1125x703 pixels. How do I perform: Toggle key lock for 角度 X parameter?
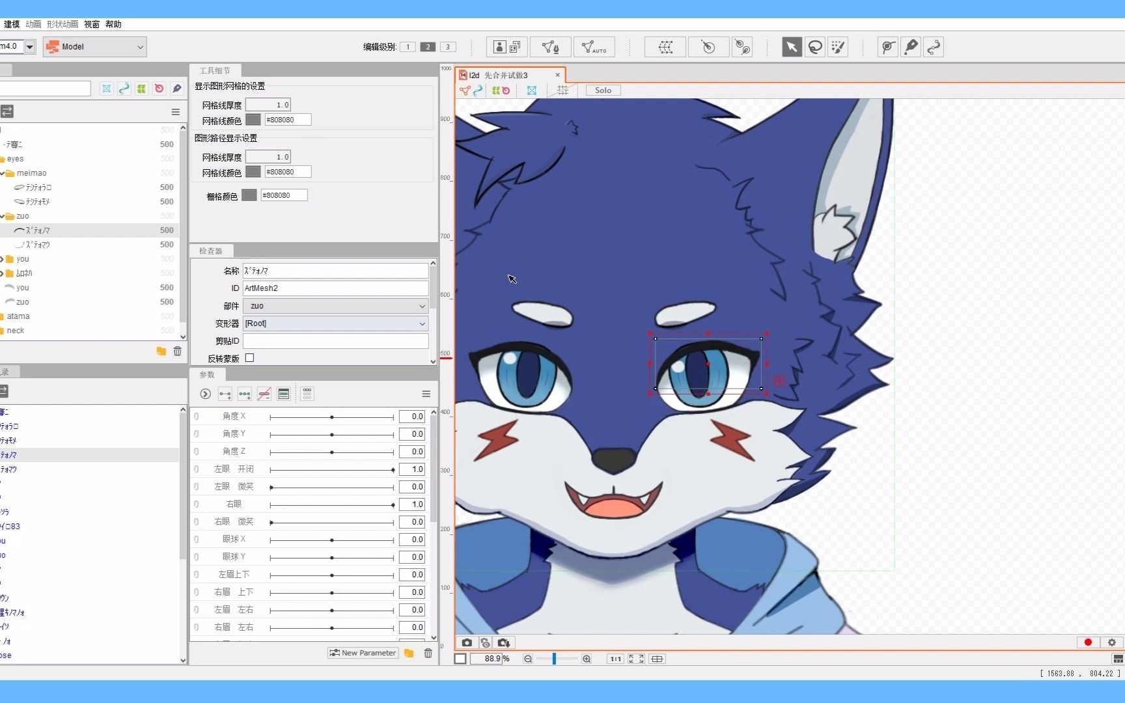(196, 417)
